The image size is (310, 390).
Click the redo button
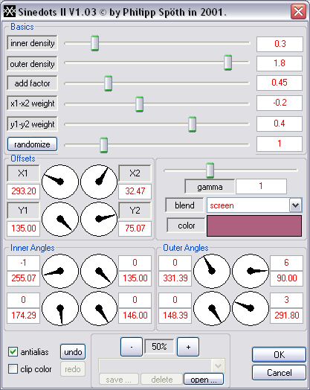click(73, 369)
